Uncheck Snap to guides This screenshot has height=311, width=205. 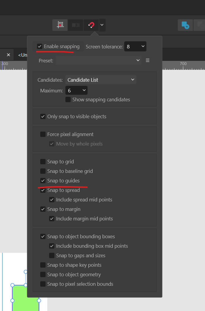coord(43,181)
